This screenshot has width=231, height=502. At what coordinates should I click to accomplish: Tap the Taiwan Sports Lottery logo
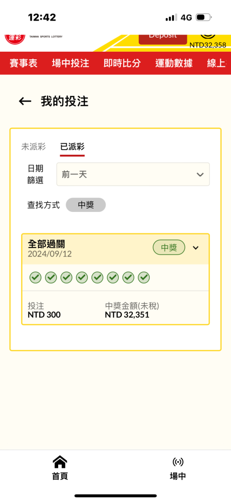15,39
